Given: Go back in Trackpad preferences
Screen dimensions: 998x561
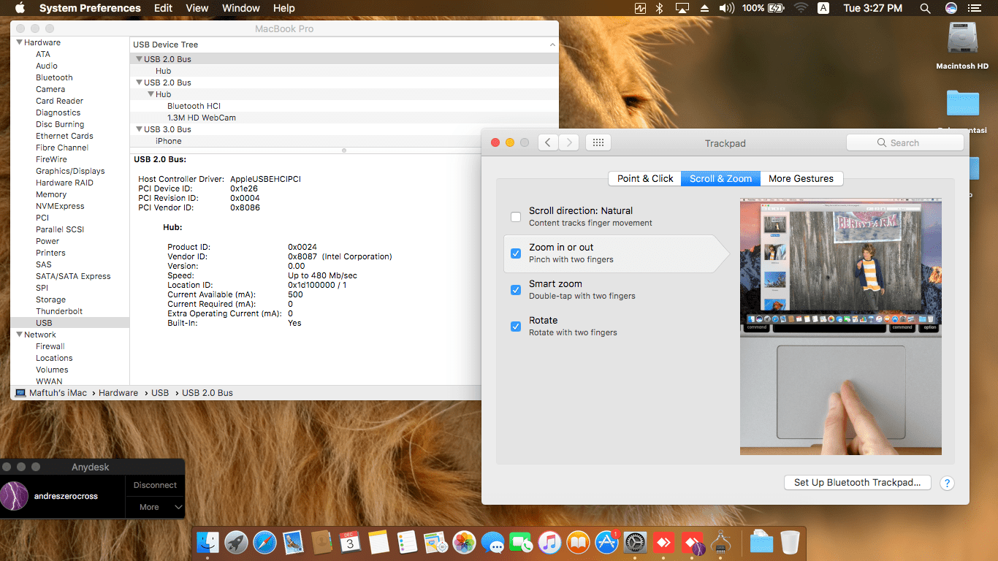Looking at the screenshot, I should [x=548, y=142].
